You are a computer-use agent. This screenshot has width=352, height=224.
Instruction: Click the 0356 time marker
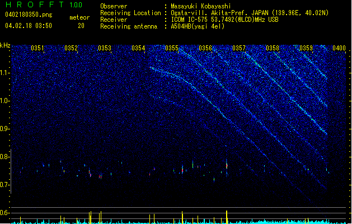click(x=205, y=48)
